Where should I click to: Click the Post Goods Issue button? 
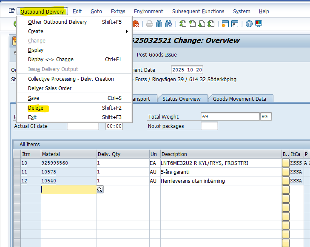coord(157,55)
